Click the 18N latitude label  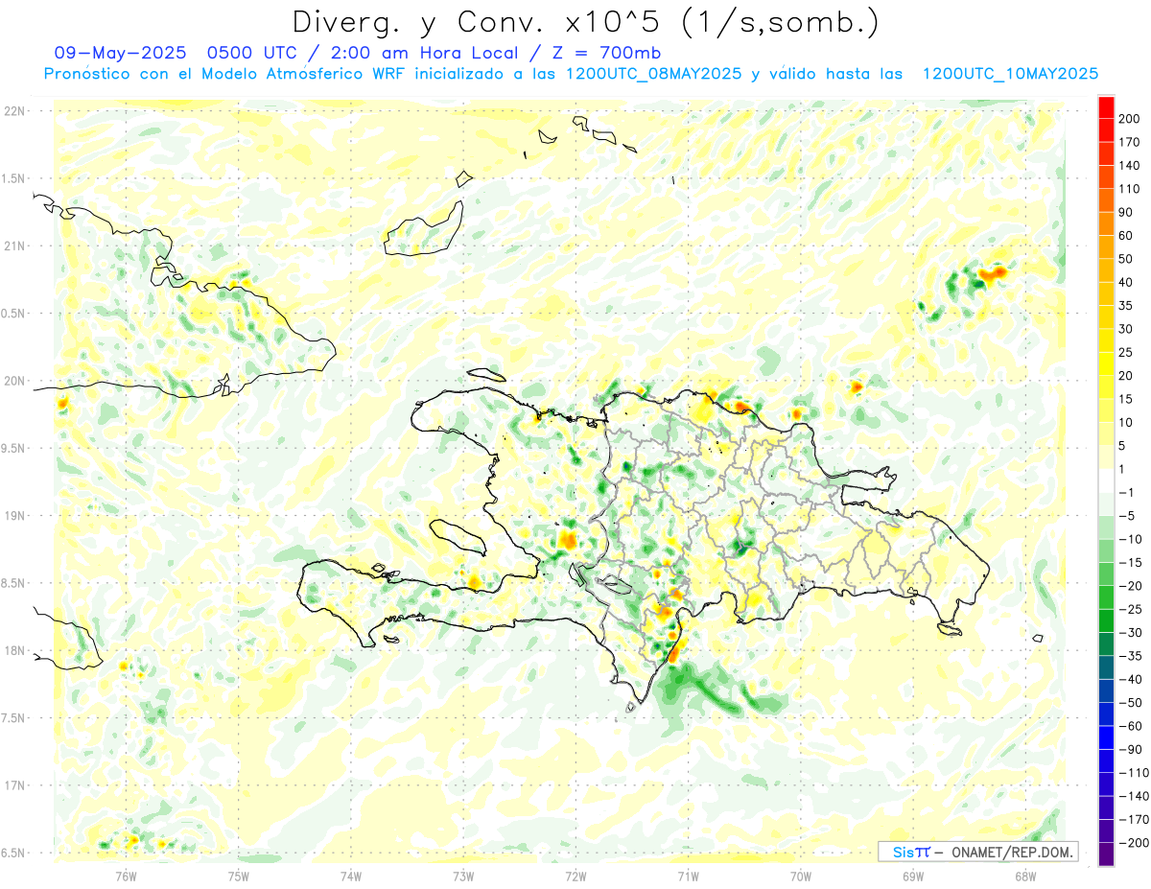14,650
